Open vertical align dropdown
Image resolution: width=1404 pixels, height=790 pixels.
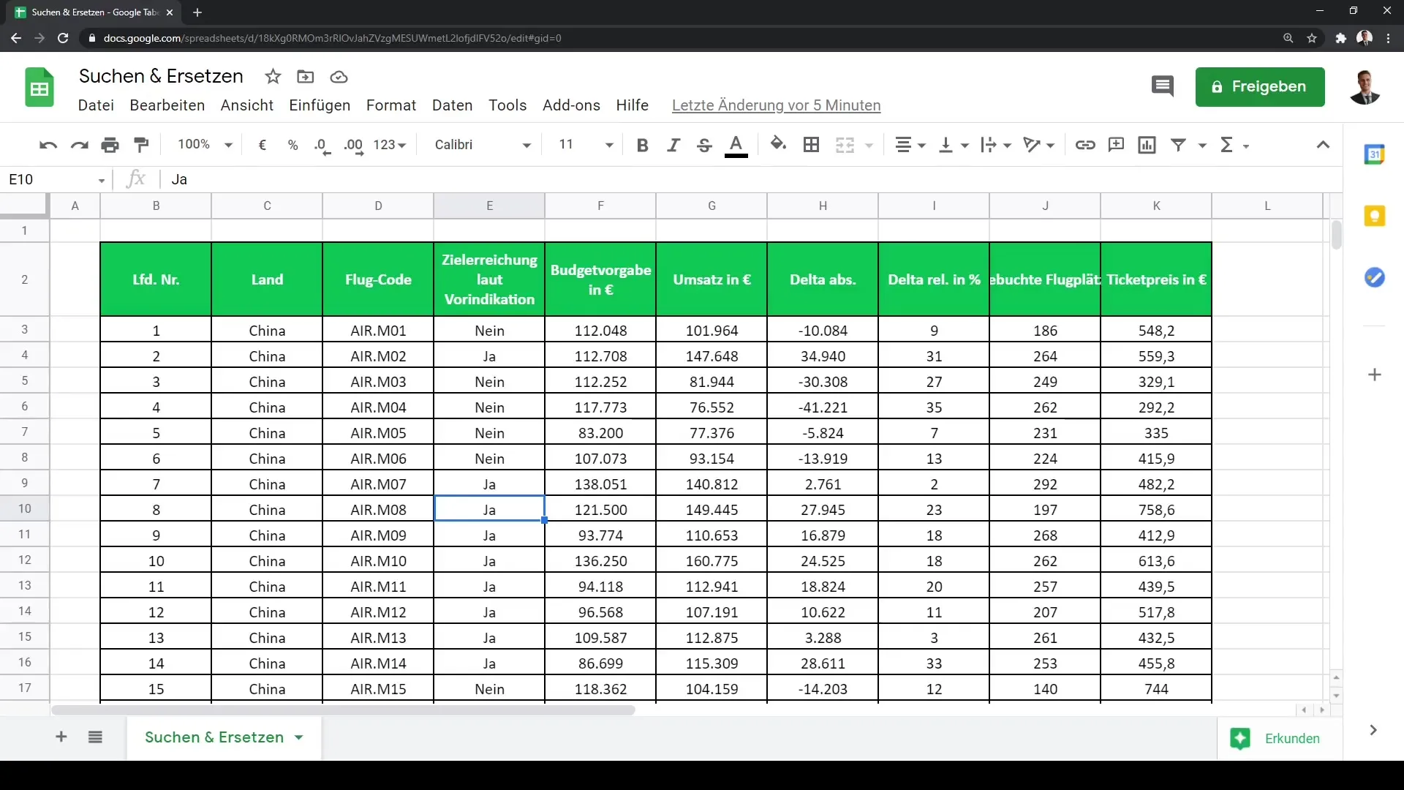(x=954, y=145)
